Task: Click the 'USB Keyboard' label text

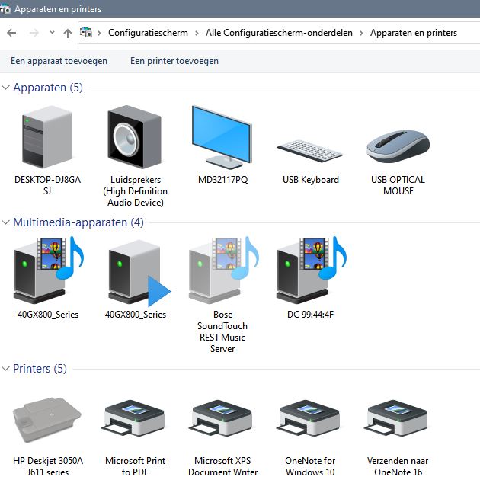Action: [311, 180]
